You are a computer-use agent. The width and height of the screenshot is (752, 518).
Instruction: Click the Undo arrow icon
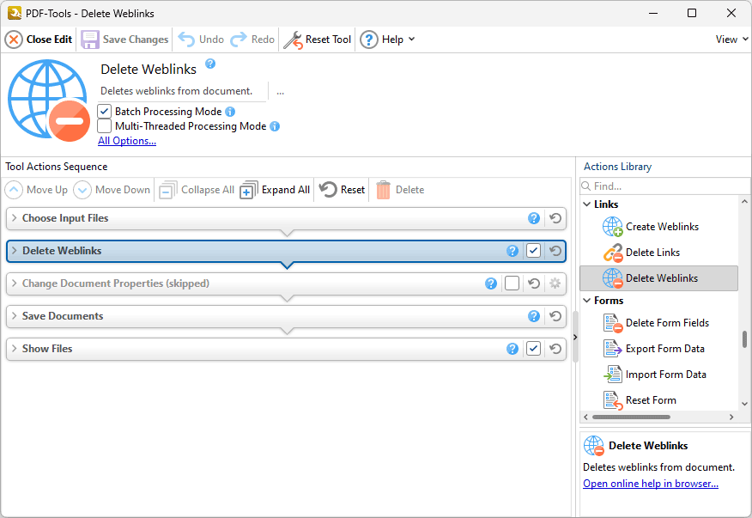[186, 40]
